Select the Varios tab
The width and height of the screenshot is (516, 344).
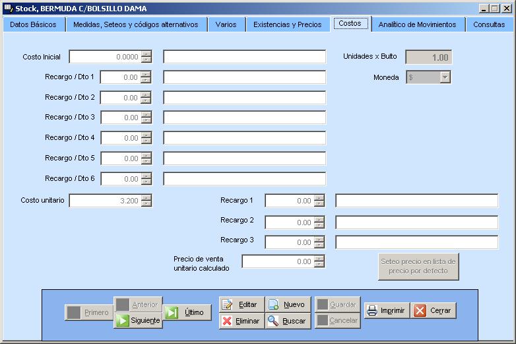(226, 24)
